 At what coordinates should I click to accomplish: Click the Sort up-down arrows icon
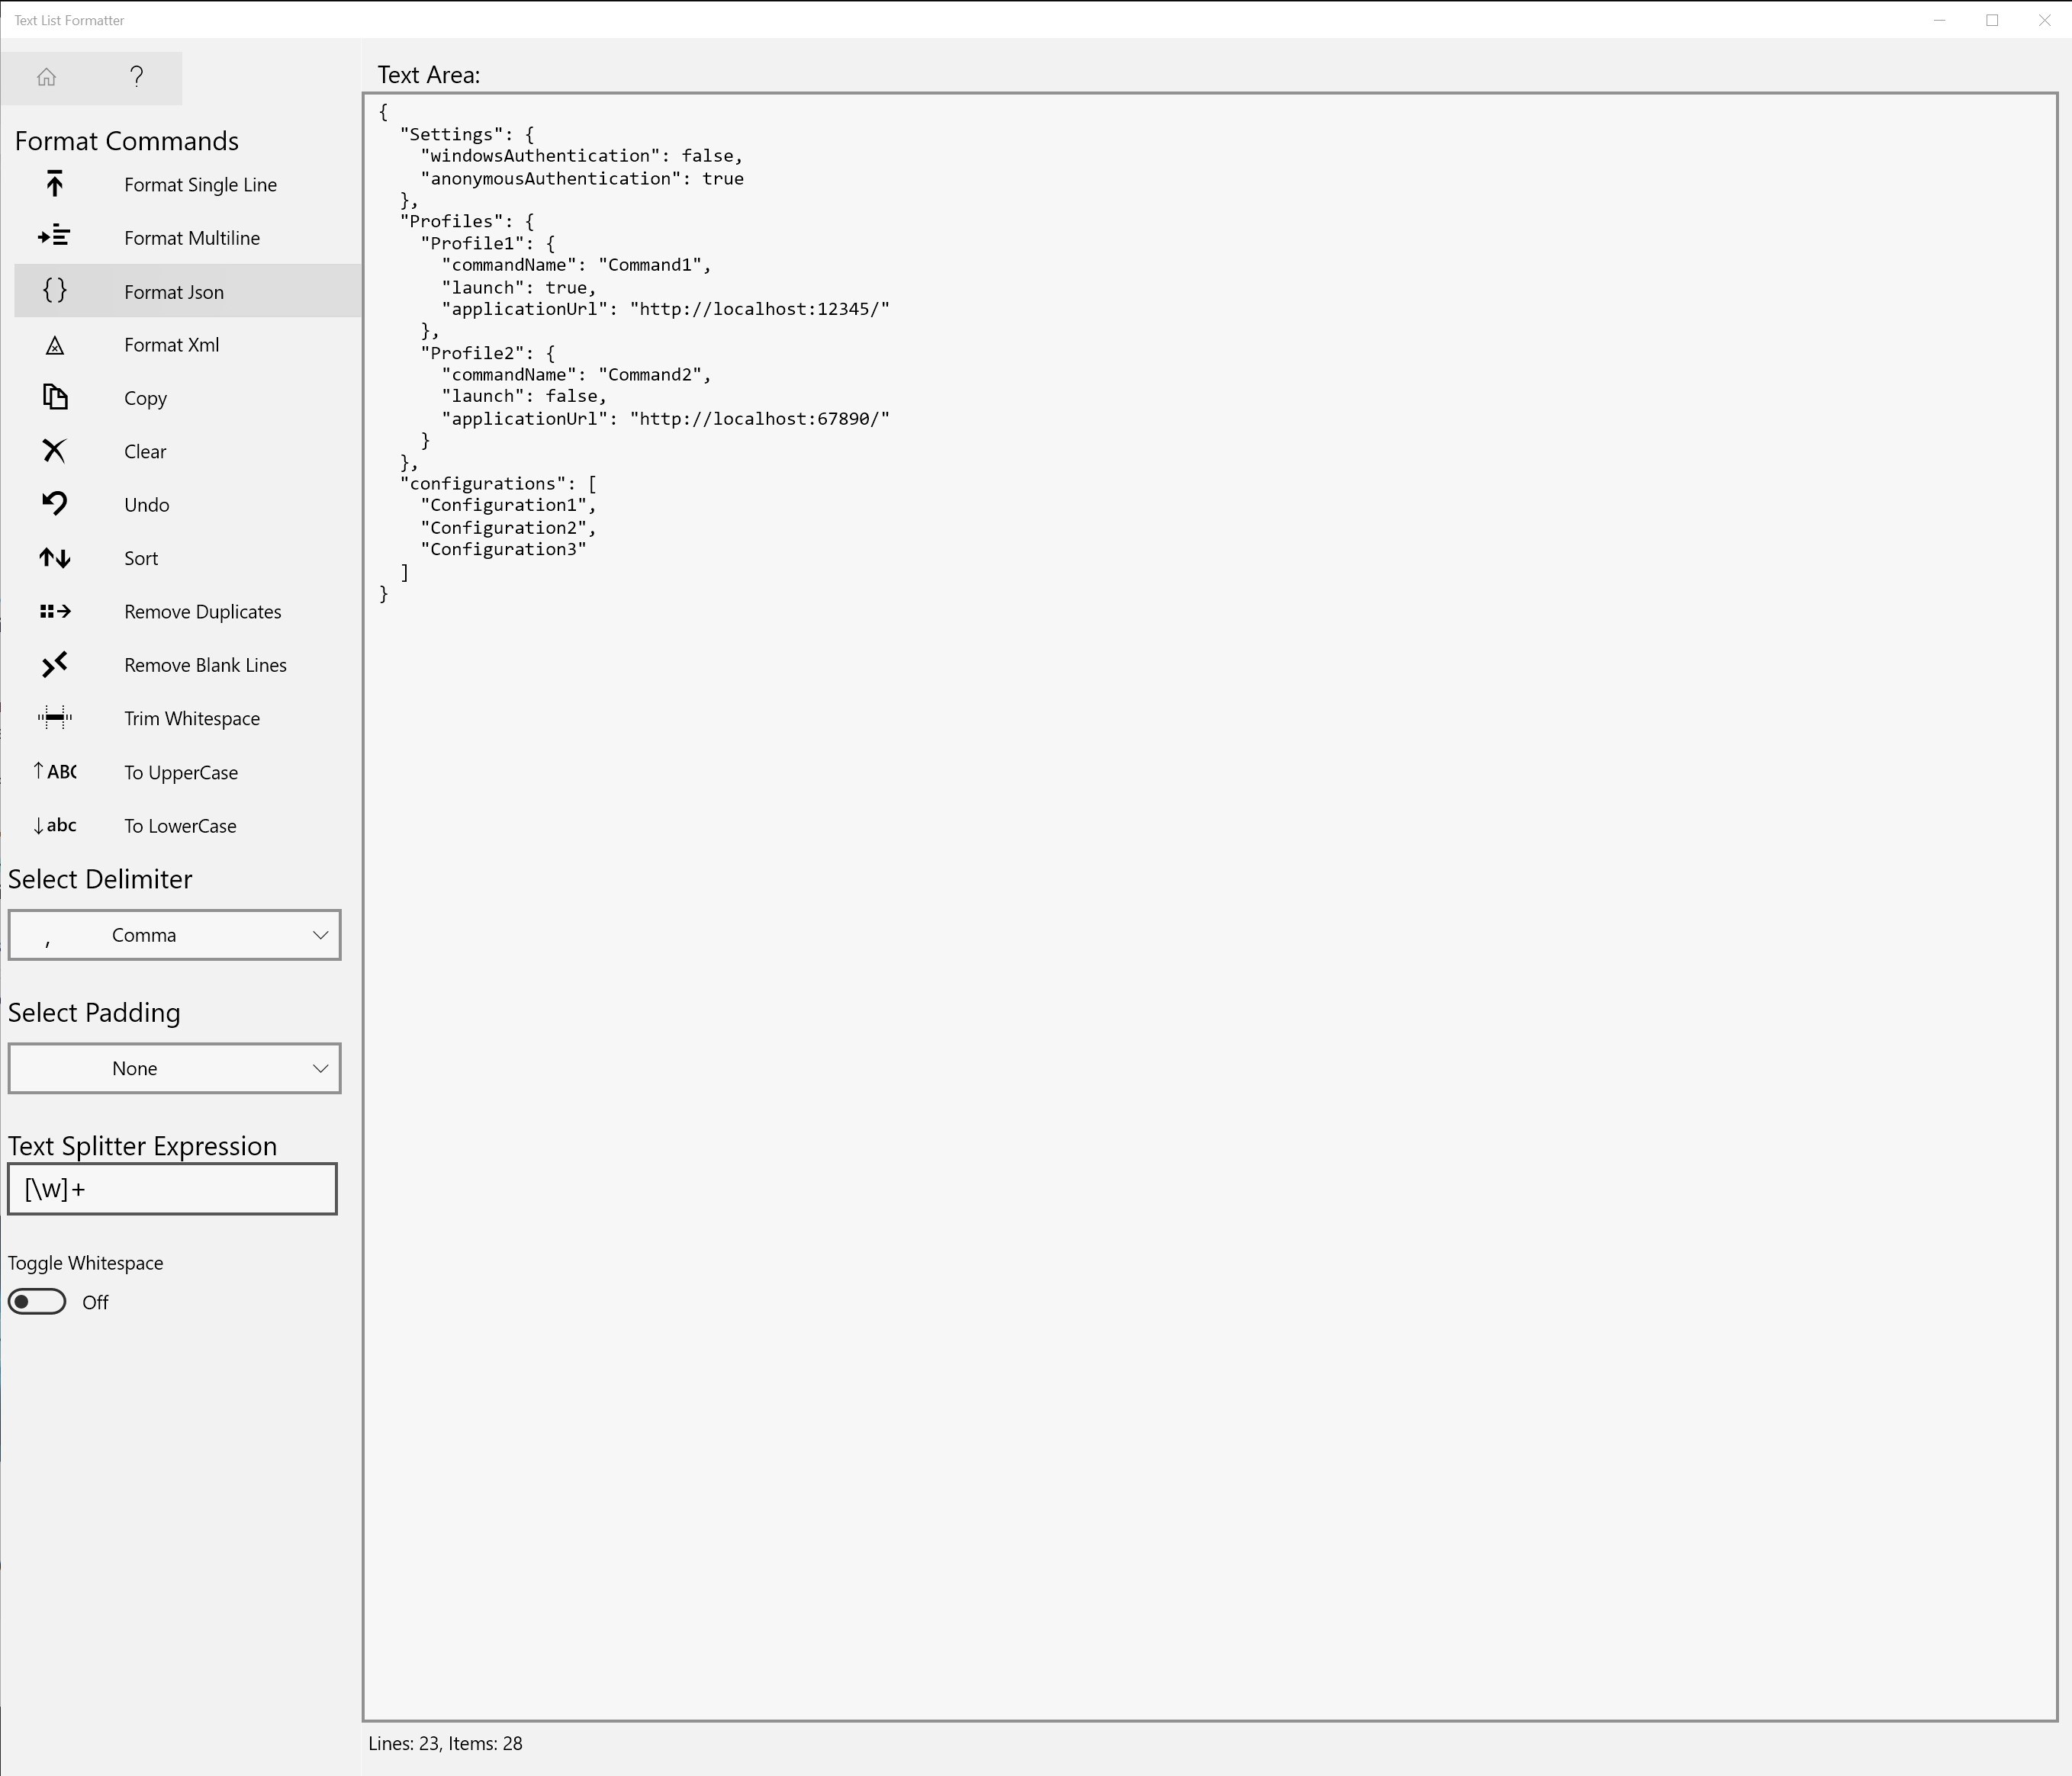point(55,559)
